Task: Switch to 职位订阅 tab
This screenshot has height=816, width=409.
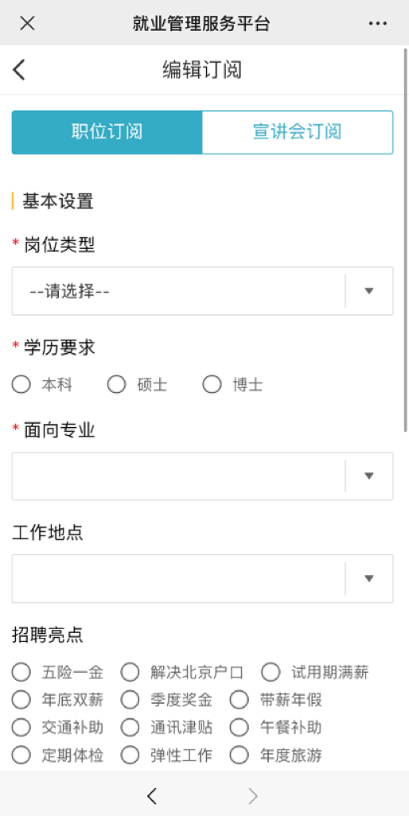Action: (107, 132)
